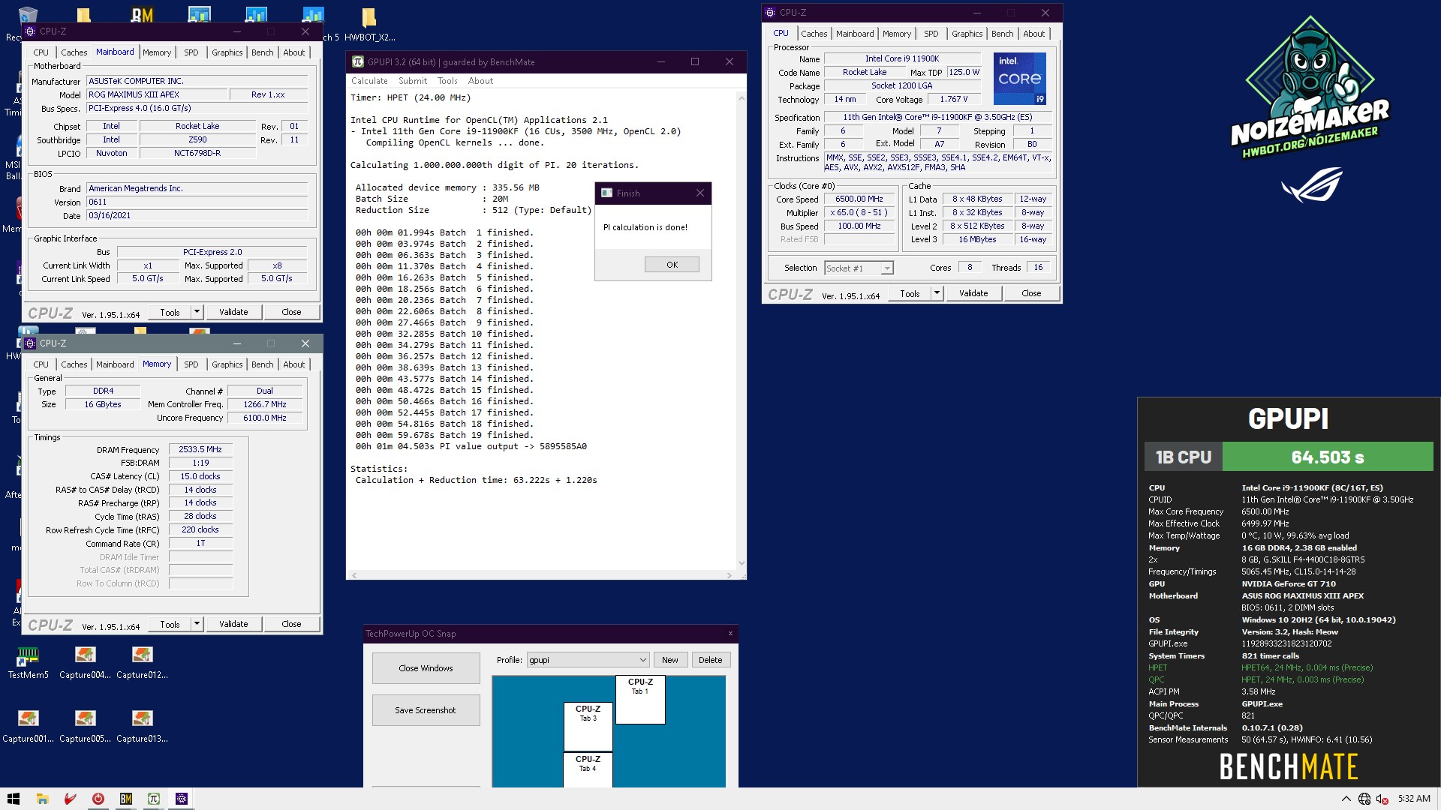
Task: Close the TechPowerUp OC Snap window
Action: [730, 634]
